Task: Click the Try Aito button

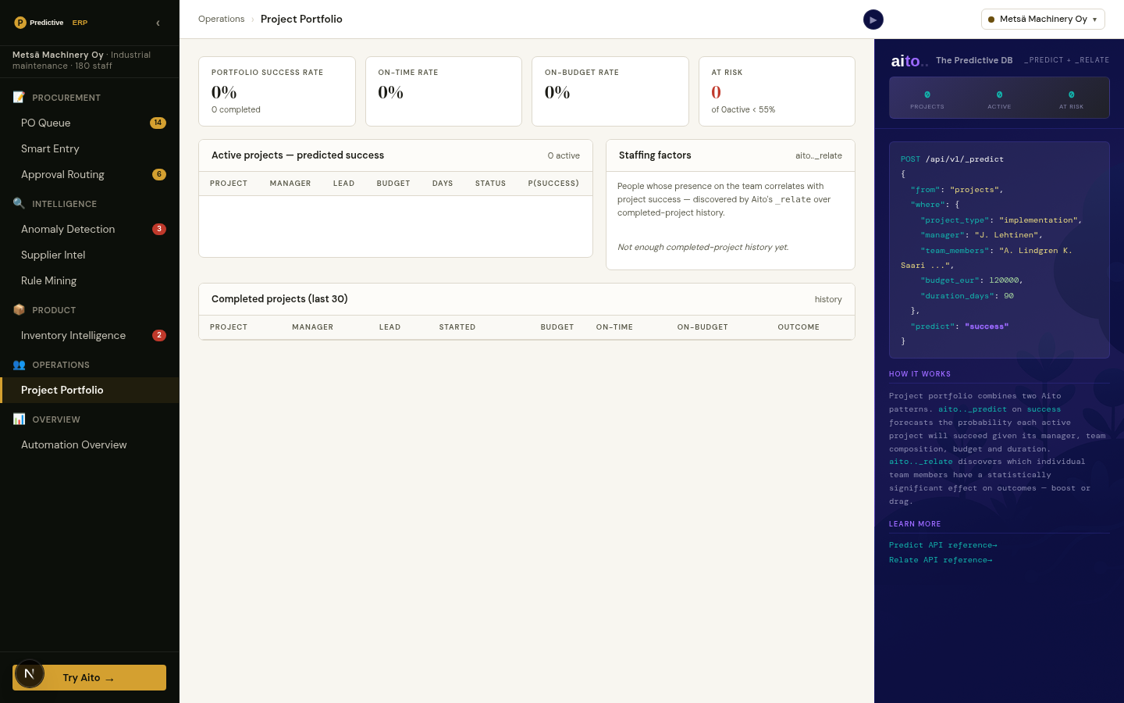Action: pos(89,678)
